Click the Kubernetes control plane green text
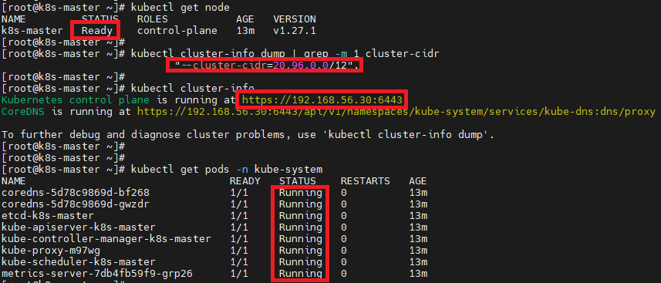This screenshot has height=283, width=661. pyautogui.click(x=76, y=100)
